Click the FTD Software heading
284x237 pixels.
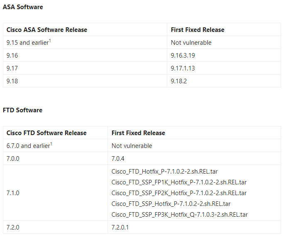[22, 110]
